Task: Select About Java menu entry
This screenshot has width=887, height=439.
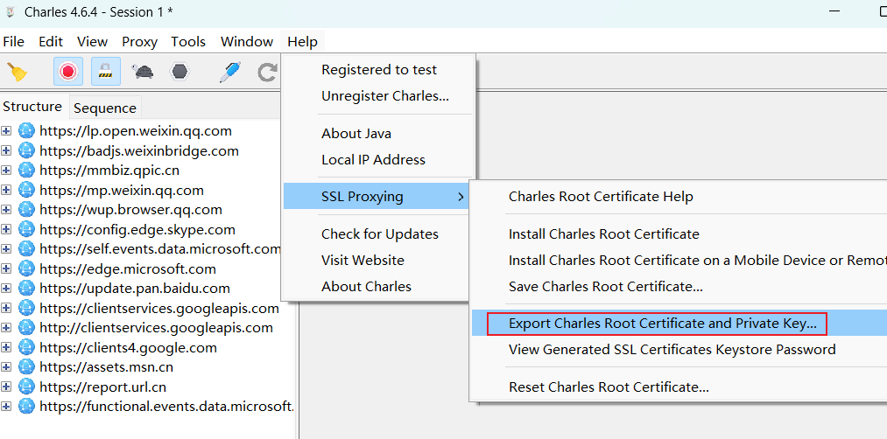Action: click(378, 133)
